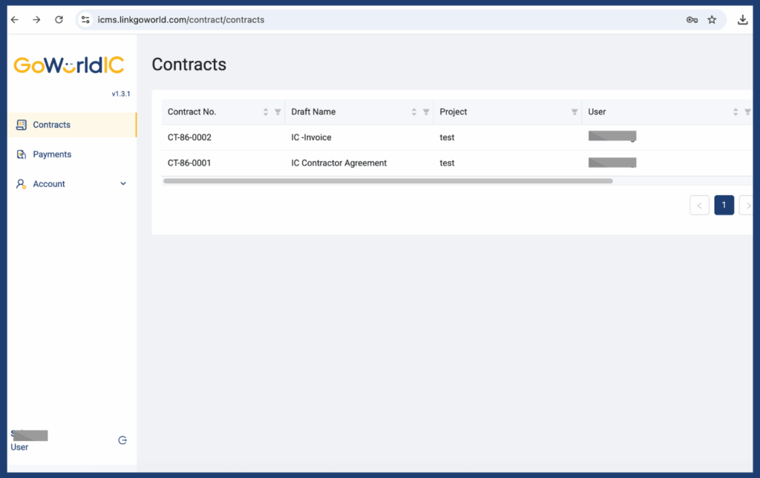Select page 1 pagination button
The image size is (760, 478).
(724, 206)
